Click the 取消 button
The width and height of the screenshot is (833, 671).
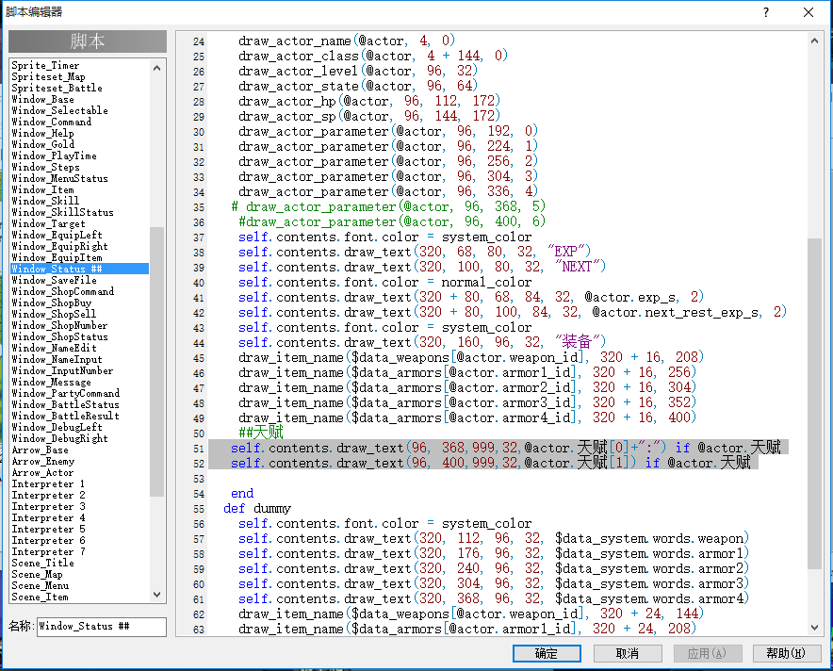(x=628, y=653)
